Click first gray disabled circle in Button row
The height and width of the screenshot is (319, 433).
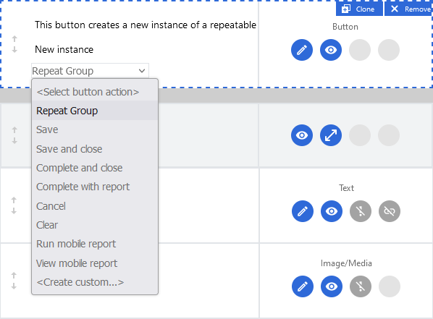[x=360, y=50]
